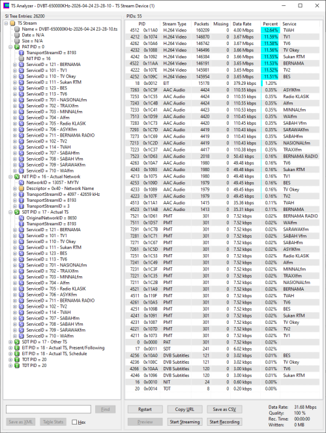326x433 pixels.
Task: Expand the TOT PID = 20 node
Action: click(x=10, y=360)
